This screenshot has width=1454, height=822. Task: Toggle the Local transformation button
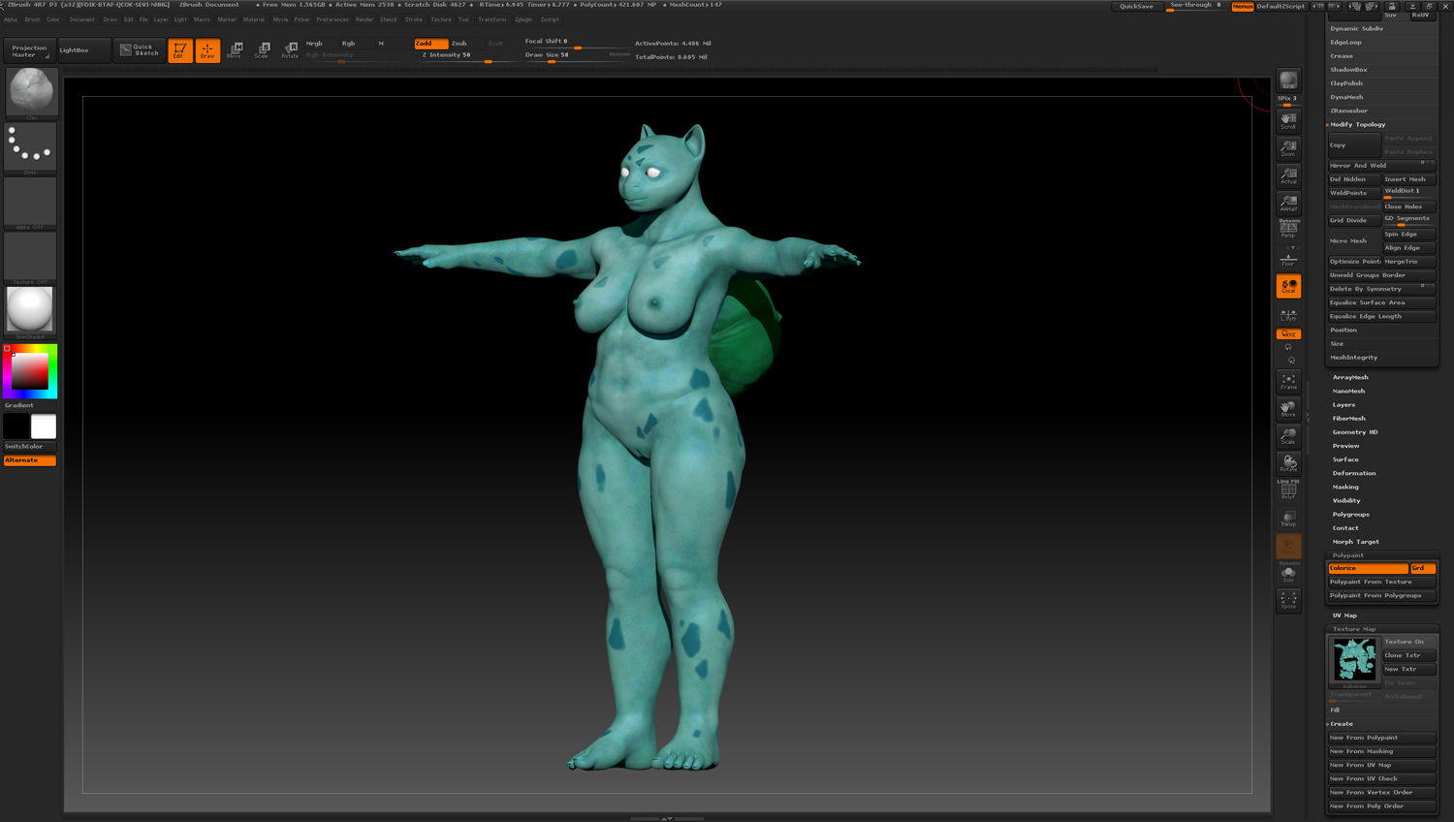coord(1288,286)
